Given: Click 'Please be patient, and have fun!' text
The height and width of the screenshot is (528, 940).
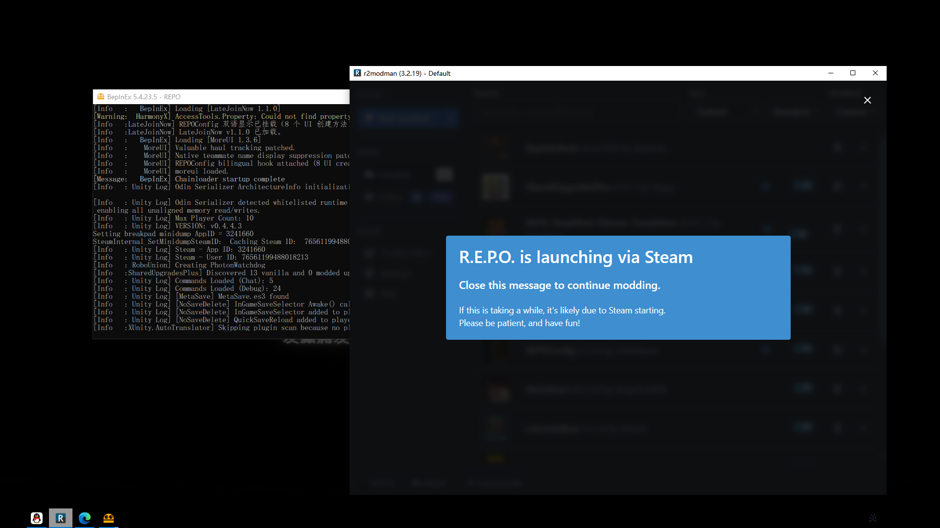Looking at the screenshot, I should (x=519, y=323).
